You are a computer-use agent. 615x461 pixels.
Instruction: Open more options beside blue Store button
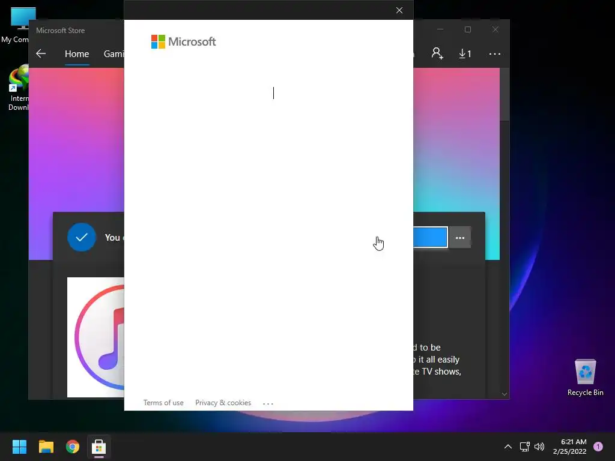[459, 238]
